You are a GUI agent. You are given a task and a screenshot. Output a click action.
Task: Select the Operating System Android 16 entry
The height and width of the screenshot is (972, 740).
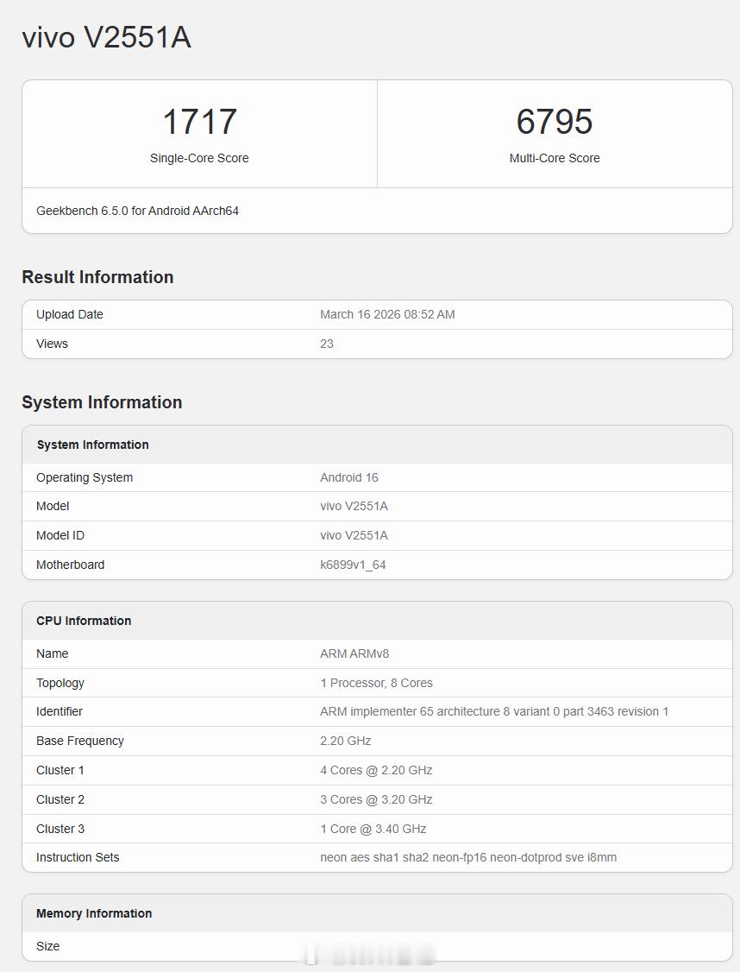click(x=348, y=477)
